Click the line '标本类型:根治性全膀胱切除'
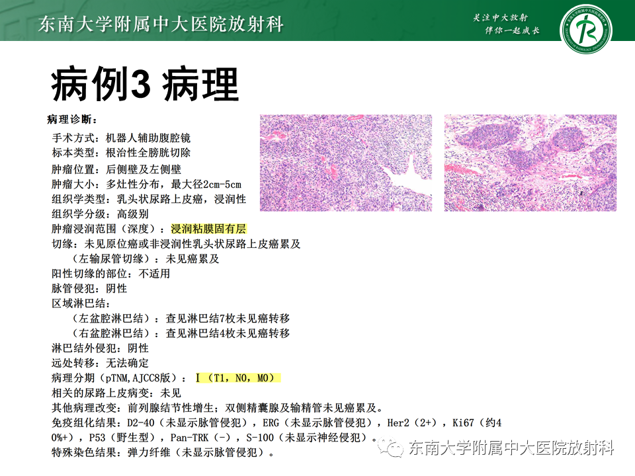Screen dimensions: 635x476 pyautogui.click(x=121, y=153)
